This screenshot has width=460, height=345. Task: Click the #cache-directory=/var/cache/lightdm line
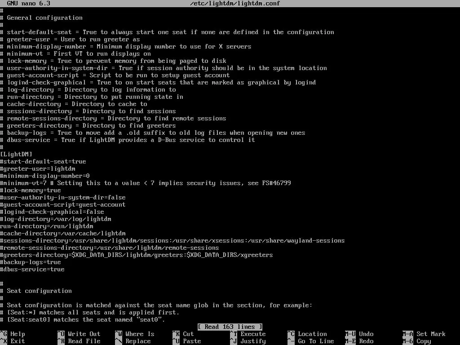[x=63, y=234]
